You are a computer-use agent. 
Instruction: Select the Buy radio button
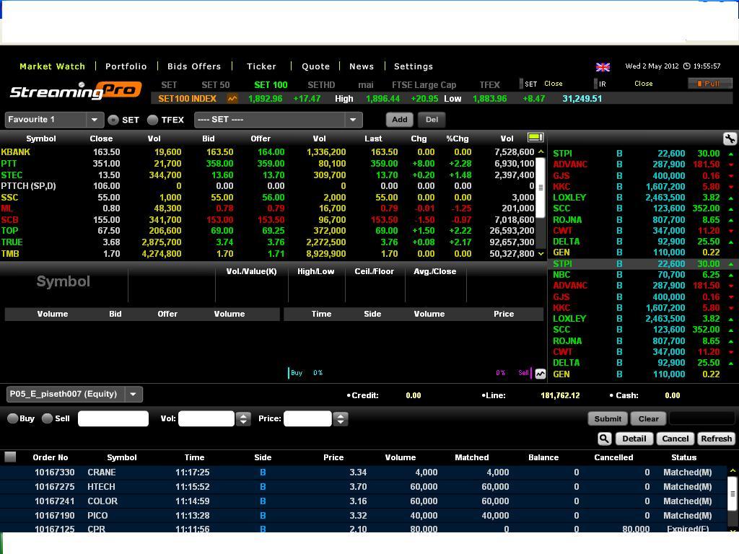tap(12, 418)
